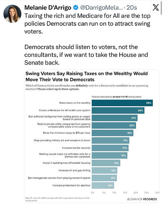
Task: Click the scrollbar at the right edge
Action: tap(162, 7)
